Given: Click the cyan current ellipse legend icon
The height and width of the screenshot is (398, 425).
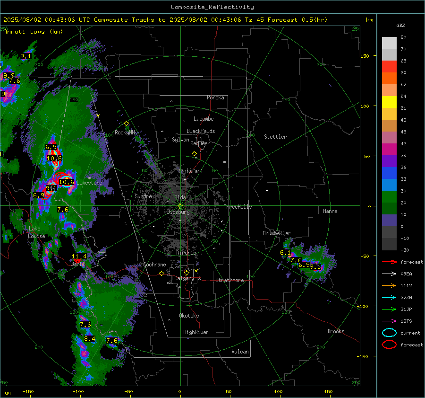Looking at the screenshot, I should [389, 333].
